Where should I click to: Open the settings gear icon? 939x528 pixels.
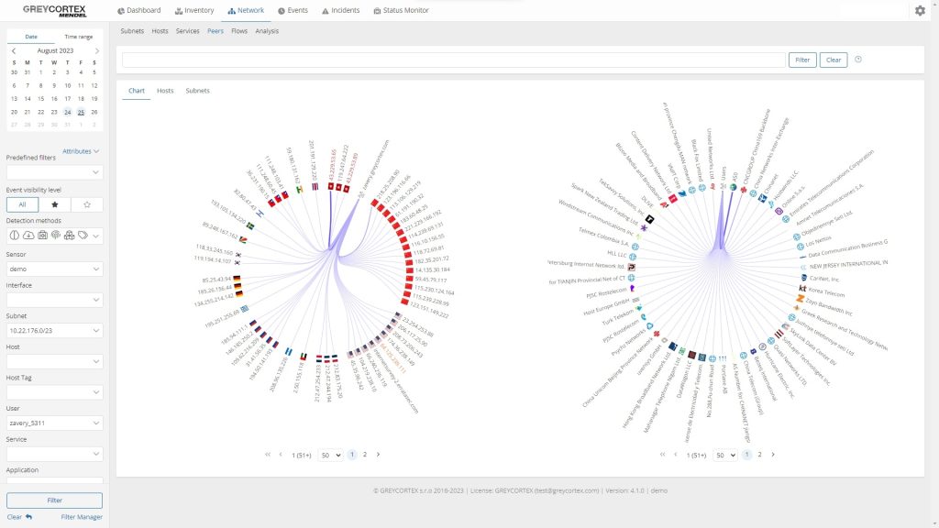point(920,11)
